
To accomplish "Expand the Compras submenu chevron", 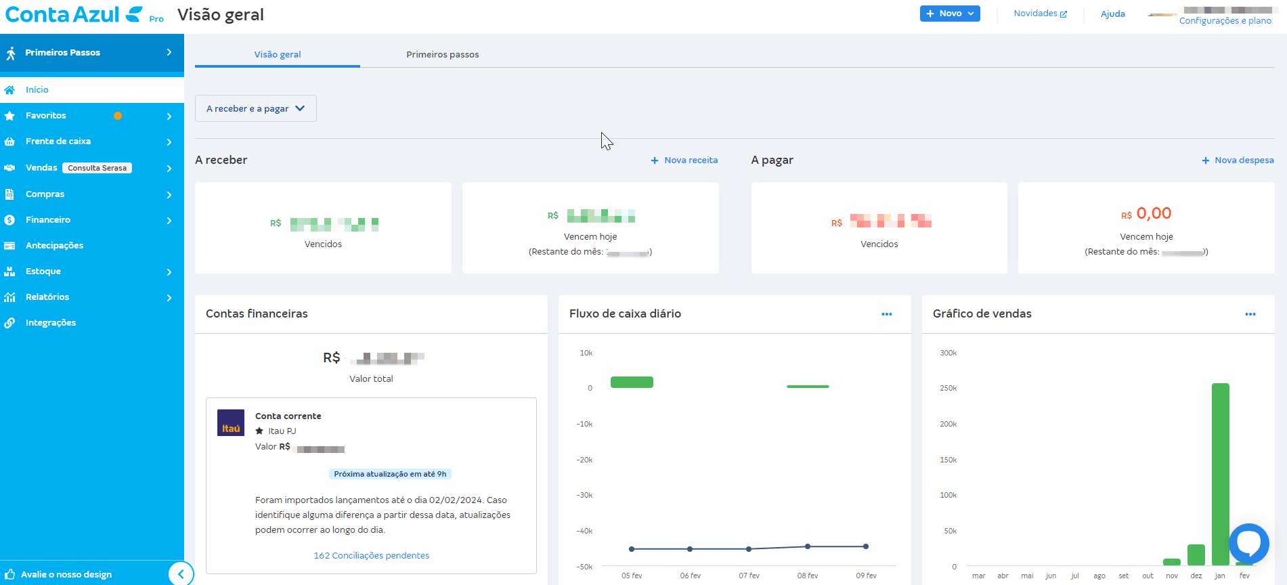I will pos(169,195).
